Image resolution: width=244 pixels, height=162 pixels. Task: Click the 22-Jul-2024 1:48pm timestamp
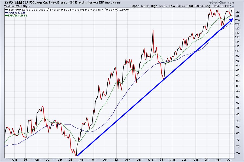[17, 6]
